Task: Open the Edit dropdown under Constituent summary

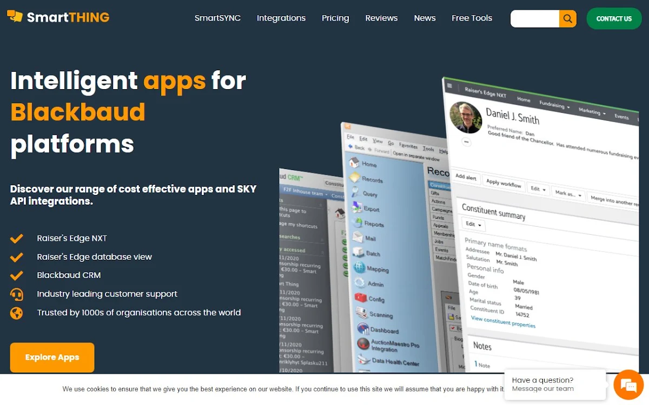Action: pyautogui.click(x=473, y=224)
